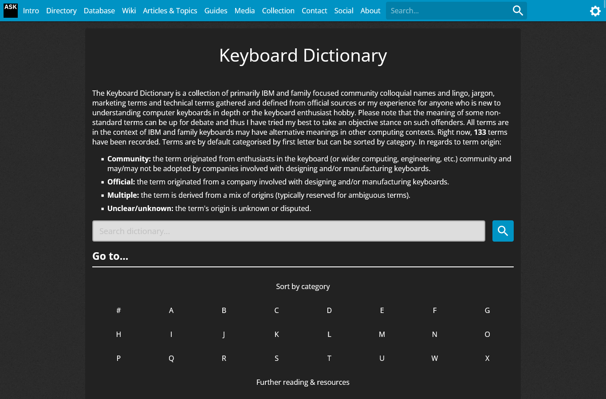Click the Go to... heading

click(x=110, y=256)
